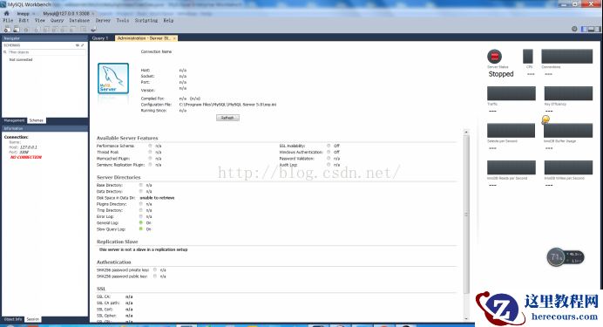Open SQL script file toolbar icon
This screenshot has height=327, width=603.
click(x=17, y=29)
